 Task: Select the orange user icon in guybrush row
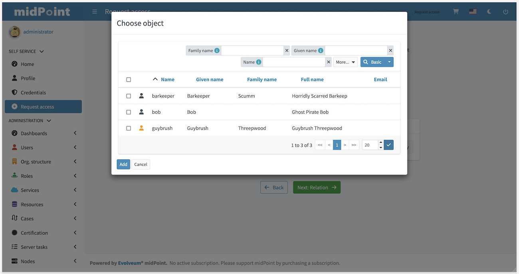coord(141,128)
